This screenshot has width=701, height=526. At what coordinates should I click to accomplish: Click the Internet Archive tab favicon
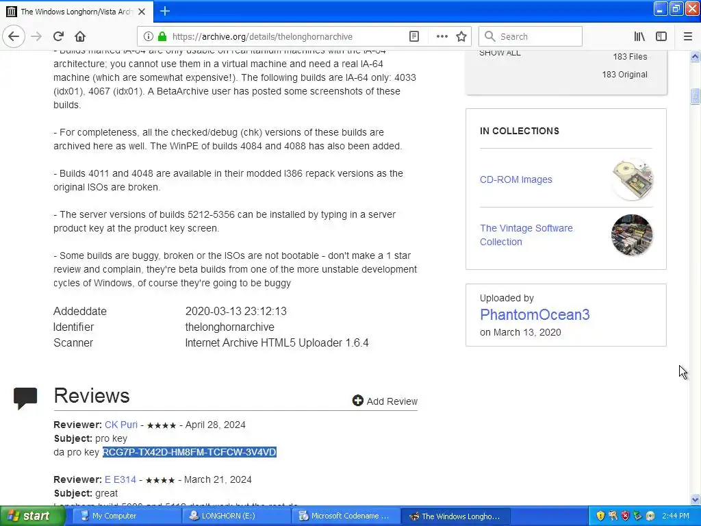click(x=12, y=12)
